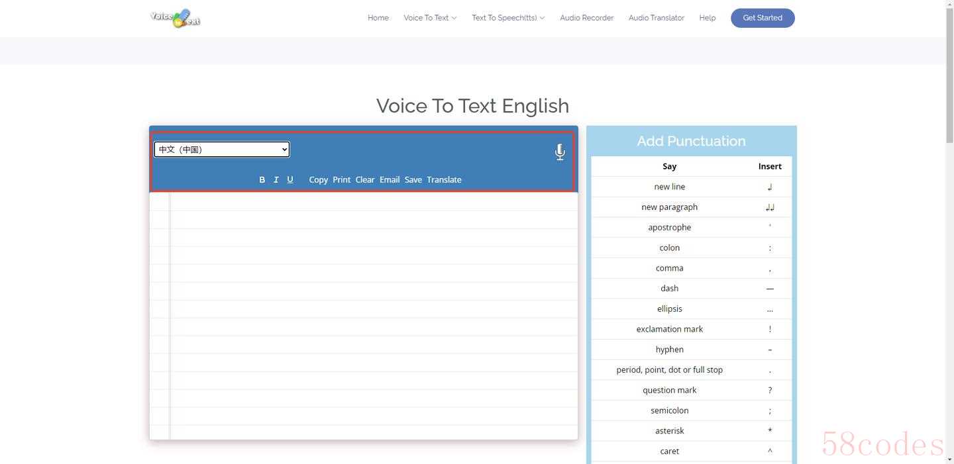Image resolution: width=954 pixels, height=464 pixels.
Task: Click inside the lined text area
Action: pyautogui.click(x=371, y=311)
